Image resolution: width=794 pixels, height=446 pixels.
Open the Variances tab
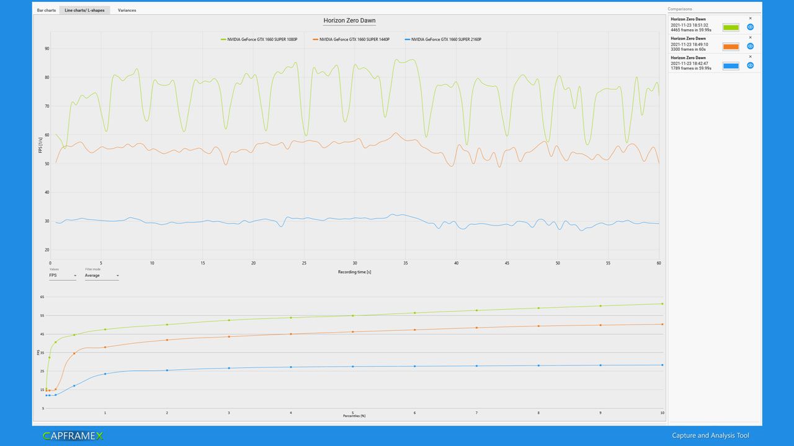coord(127,11)
